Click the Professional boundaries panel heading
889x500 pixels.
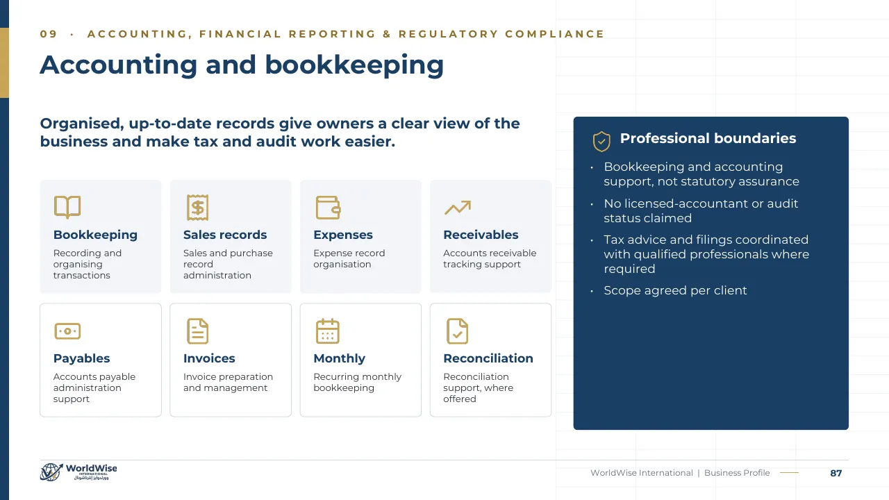(708, 138)
